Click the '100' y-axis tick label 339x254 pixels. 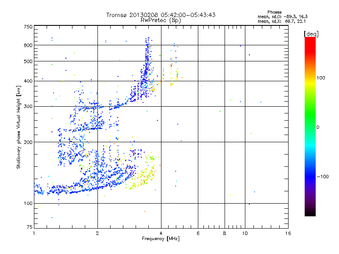pos(28,204)
